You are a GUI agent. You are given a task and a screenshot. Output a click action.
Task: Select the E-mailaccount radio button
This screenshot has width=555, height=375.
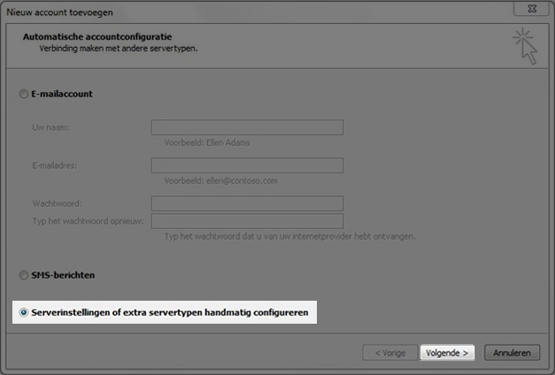click(x=24, y=94)
